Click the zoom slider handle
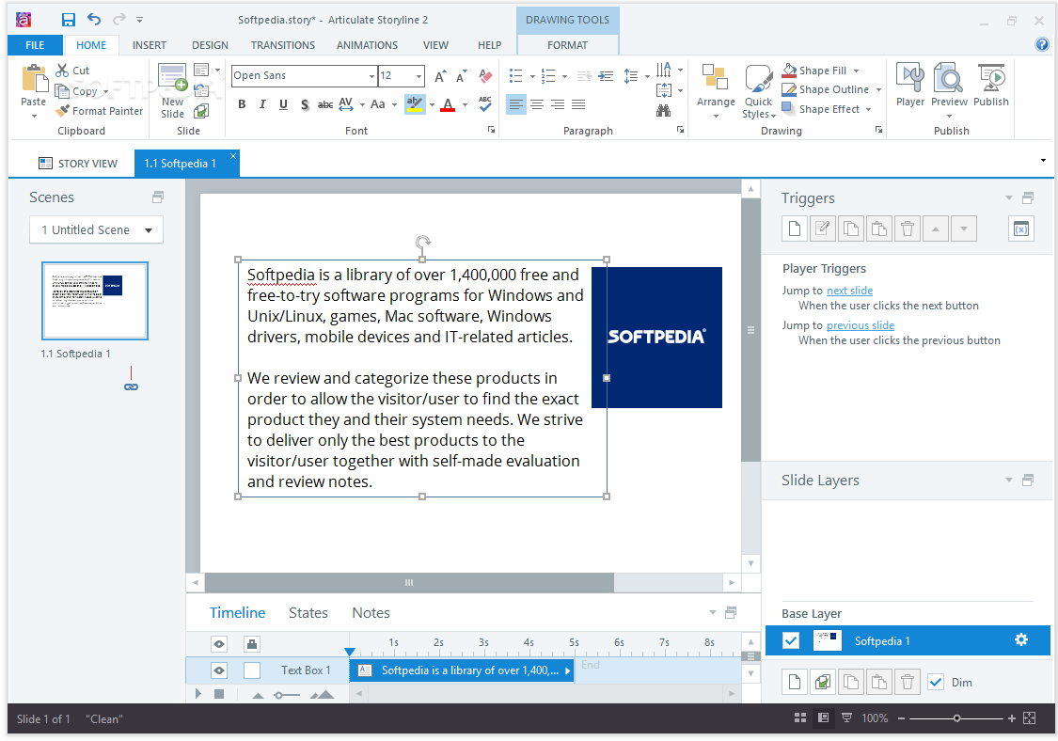1058x741 pixels. click(x=956, y=718)
